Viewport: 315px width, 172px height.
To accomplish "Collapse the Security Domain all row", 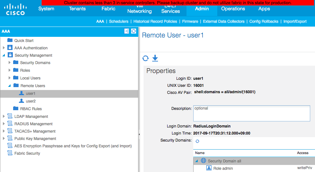I will point(197,161).
